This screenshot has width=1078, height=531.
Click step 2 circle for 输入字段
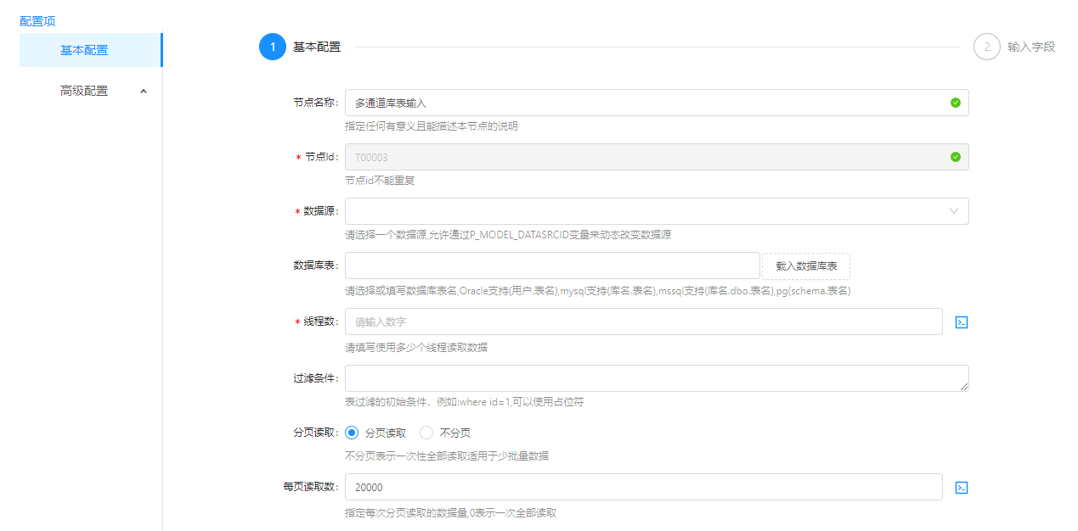pyautogui.click(x=986, y=48)
